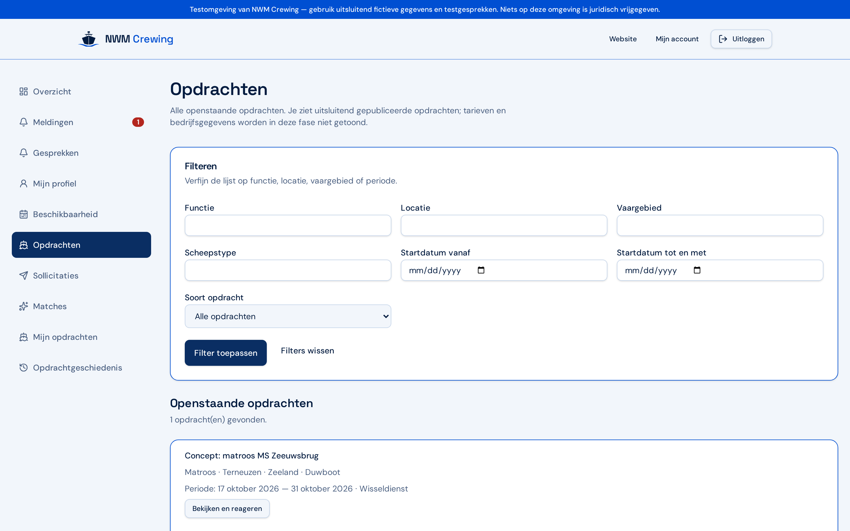Open Opdrachtgeschiedenis in sidebar

pos(81,368)
